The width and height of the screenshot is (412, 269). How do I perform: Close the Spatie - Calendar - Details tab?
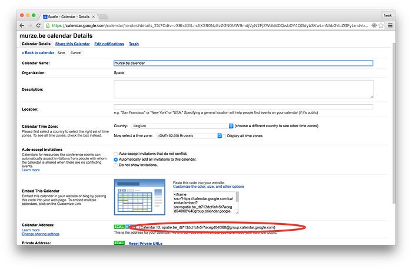coord(93,16)
